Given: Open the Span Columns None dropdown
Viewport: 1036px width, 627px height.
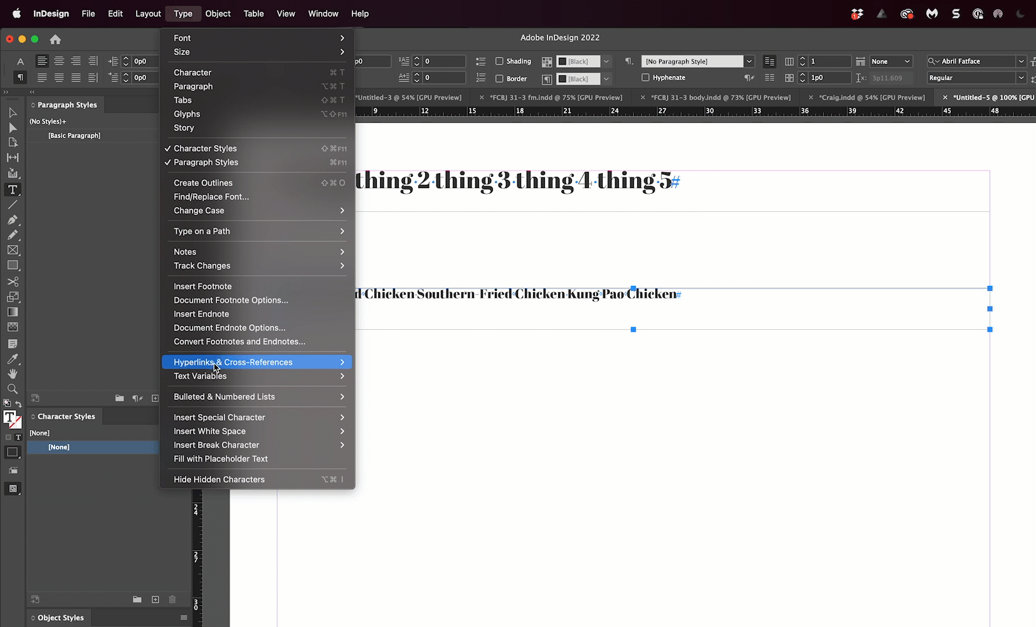Looking at the screenshot, I should (x=891, y=61).
